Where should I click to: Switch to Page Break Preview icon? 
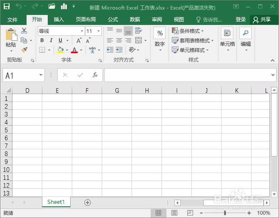coord(190,213)
